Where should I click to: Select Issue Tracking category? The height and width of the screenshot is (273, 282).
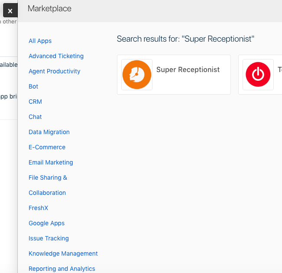click(x=49, y=238)
